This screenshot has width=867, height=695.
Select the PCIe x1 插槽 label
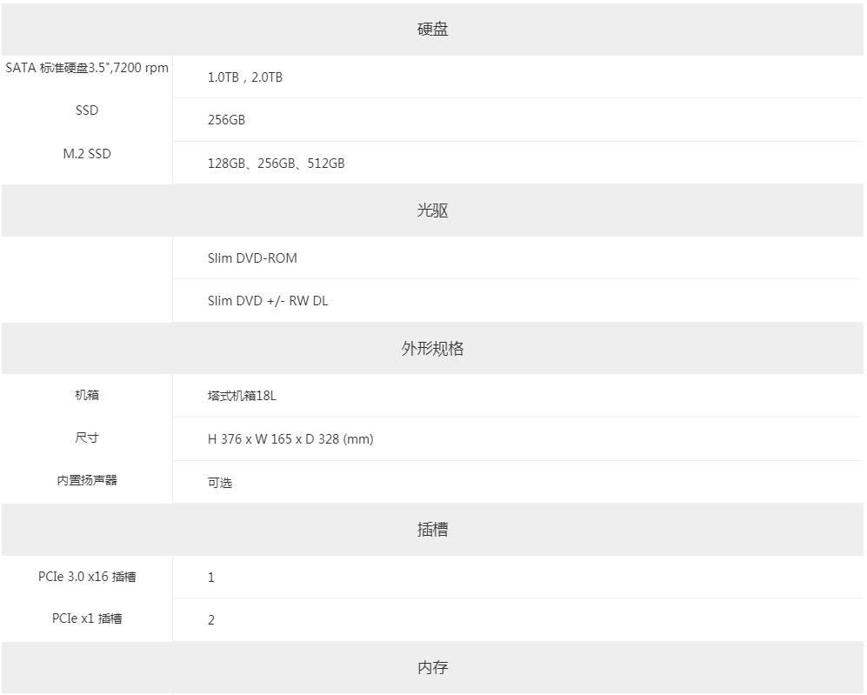click(x=87, y=618)
